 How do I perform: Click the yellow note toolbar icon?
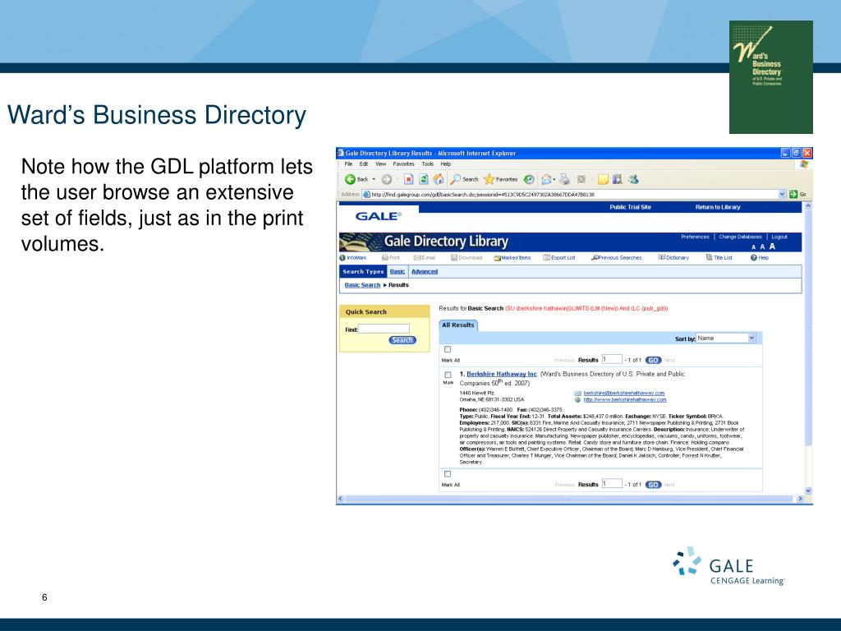pos(604,179)
